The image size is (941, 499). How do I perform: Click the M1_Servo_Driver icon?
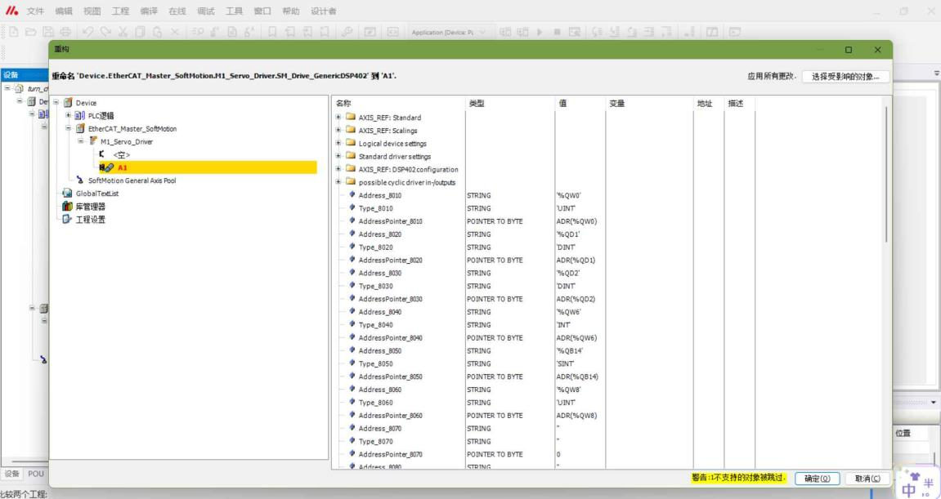pos(94,141)
